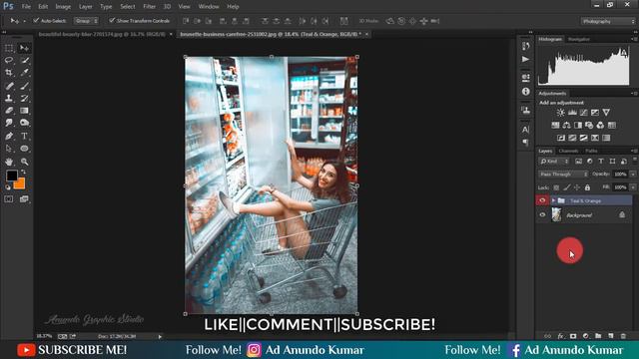Select the Healing Brush tool

[x=9, y=86]
